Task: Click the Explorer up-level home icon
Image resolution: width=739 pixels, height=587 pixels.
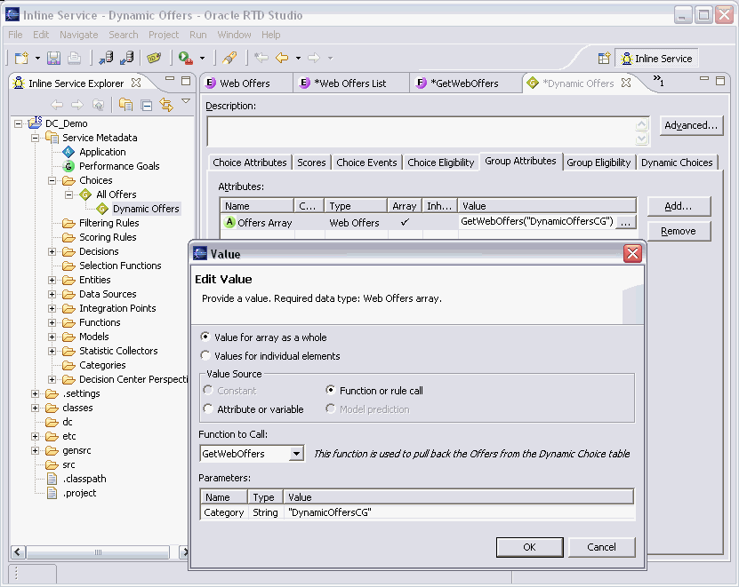Action: click(x=98, y=105)
